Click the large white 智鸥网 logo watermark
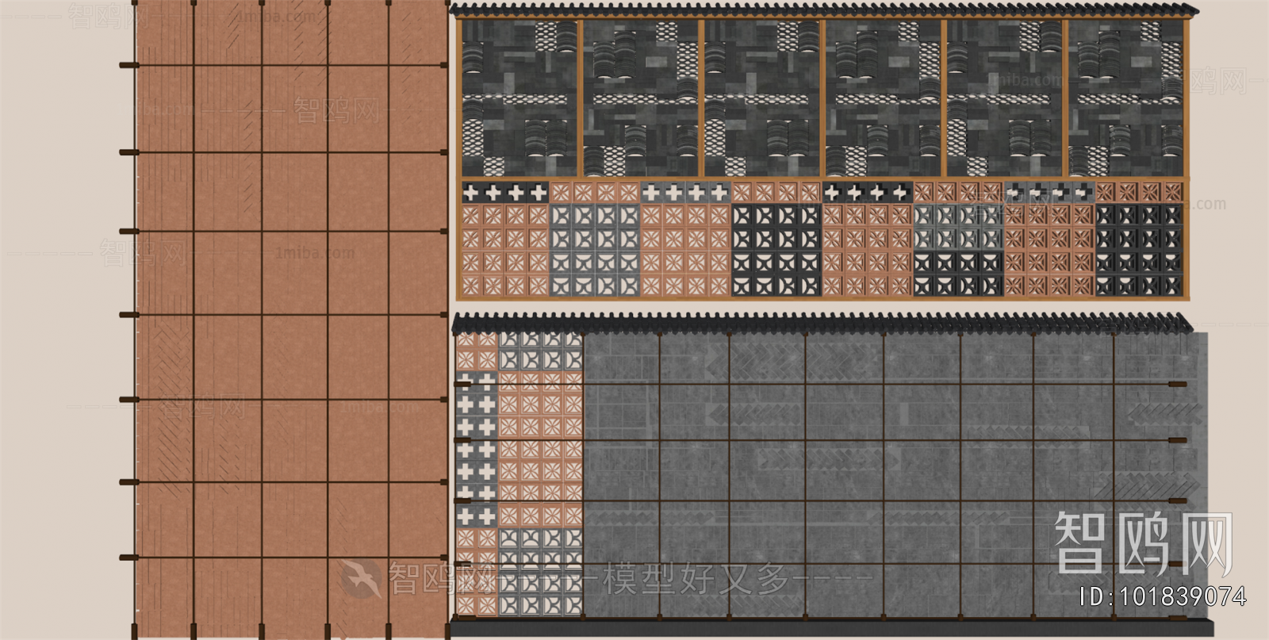1269x640 pixels. [1142, 542]
